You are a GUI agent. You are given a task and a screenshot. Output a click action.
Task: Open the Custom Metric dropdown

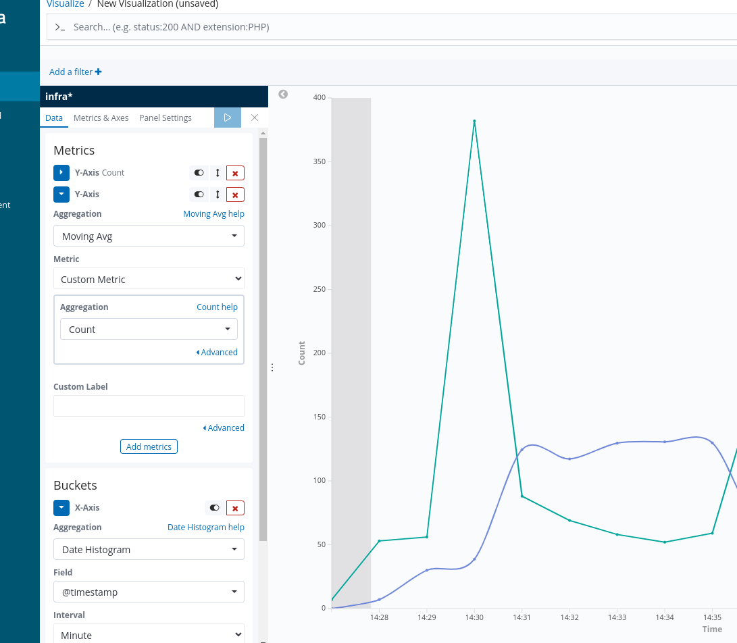coord(149,279)
